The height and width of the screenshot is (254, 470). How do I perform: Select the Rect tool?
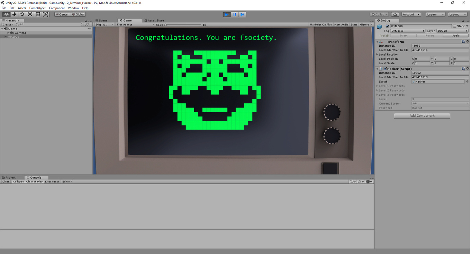38,14
